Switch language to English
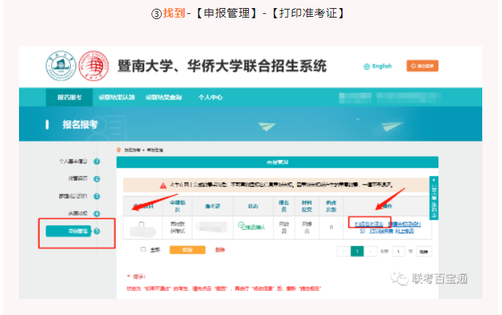502x315 pixels. click(x=382, y=66)
